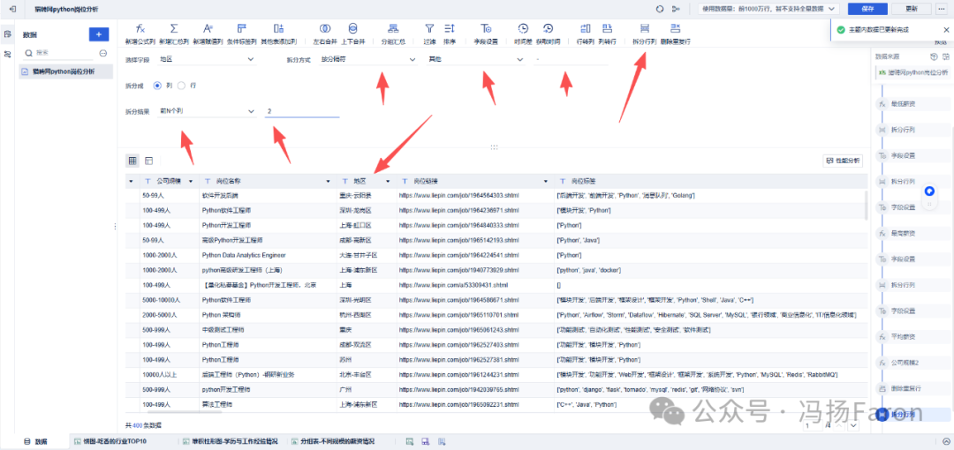
Task: Click the 列转行 unpivot icon
Action: 607,28
